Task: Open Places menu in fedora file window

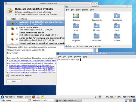Action: coord(85,10)
